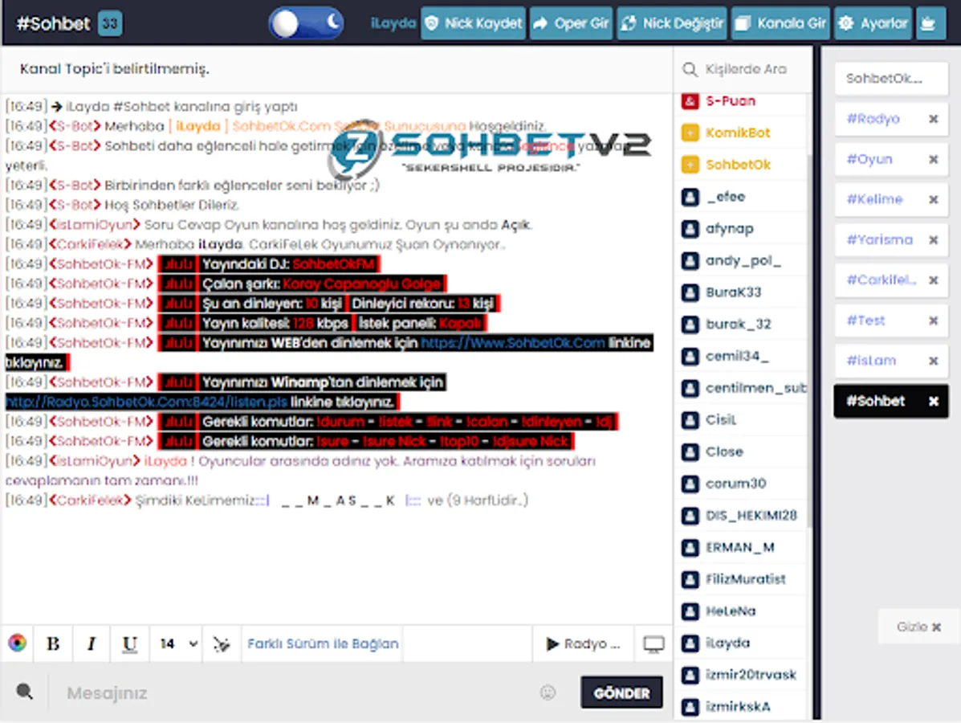
Task: Switch to the SohbetOk... tab
Action: click(x=890, y=79)
